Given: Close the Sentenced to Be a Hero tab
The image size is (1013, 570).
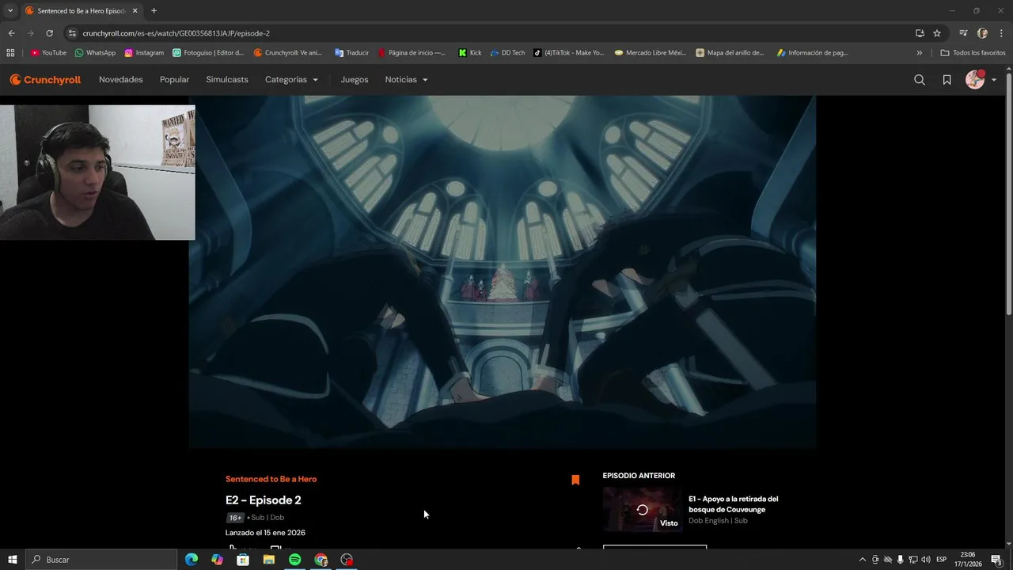Looking at the screenshot, I should pyautogui.click(x=135, y=11).
